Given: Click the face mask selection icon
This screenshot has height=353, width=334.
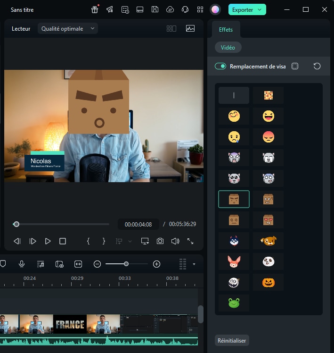Looking at the screenshot, I should [295, 66].
